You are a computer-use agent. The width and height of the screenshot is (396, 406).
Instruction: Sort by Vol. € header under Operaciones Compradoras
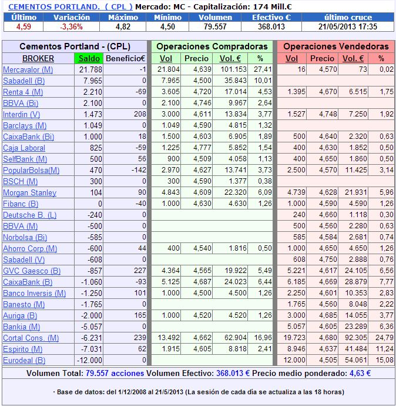tap(230, 58)
